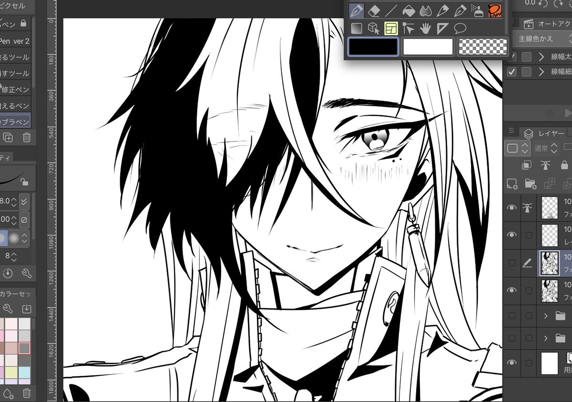Select the Airbrush spray tool

pyautogui.click(x=477, y=10)
